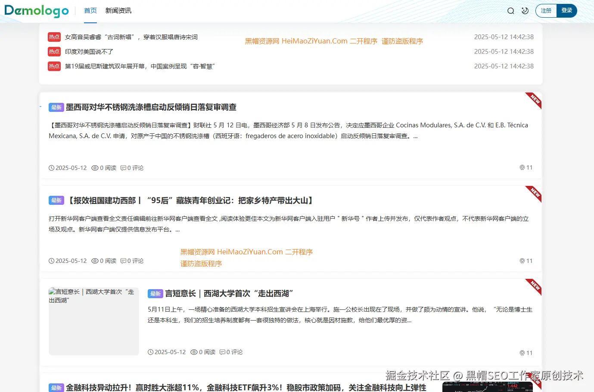Click the view-count eye icon showing 11
The height and width of the screenshot is (392, 594).
[x=522, y=168]
